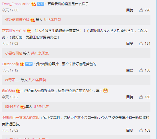The width and height of the screenshot is (157, 139).
Task: Like the 163-likes Maybach comment
Action: [x=141, y=130]
